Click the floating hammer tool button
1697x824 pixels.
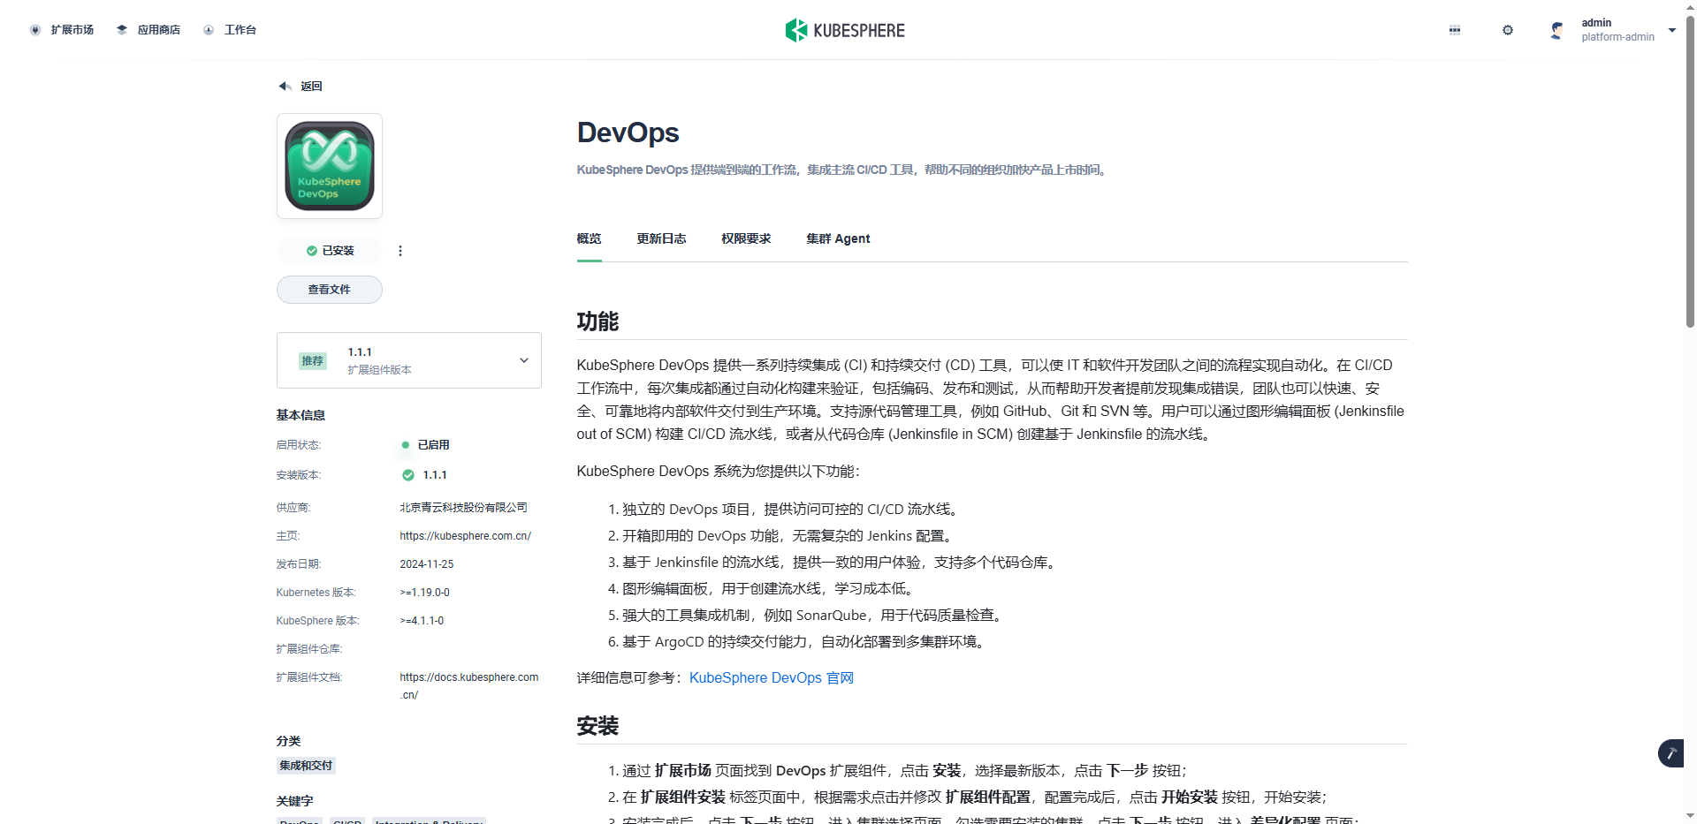1671,753
